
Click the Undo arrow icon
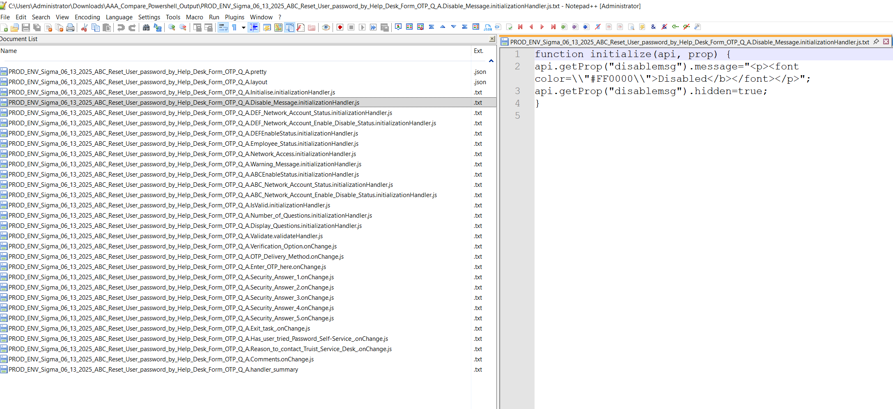pyautogui.click(x=121, y=28)
